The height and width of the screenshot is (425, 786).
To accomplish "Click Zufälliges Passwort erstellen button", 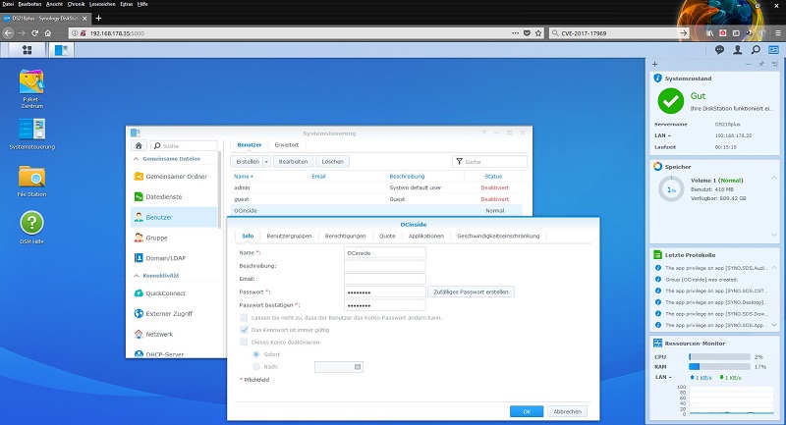I will 471,292.
